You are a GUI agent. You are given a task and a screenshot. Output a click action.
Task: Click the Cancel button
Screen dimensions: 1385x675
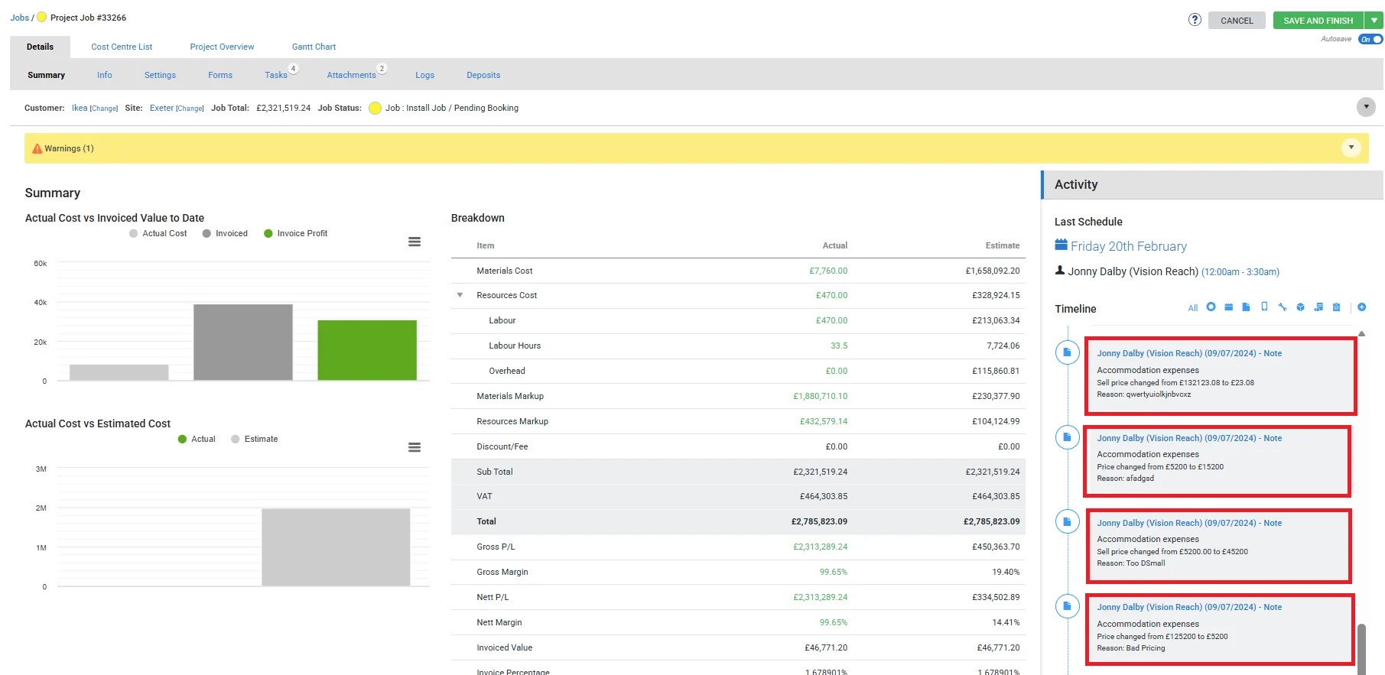pyautogui.click(x=1237, y=21)
